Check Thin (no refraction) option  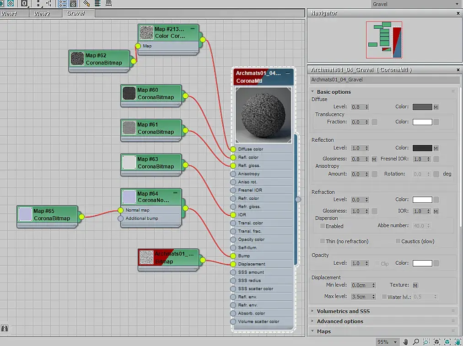click(323, 241)
